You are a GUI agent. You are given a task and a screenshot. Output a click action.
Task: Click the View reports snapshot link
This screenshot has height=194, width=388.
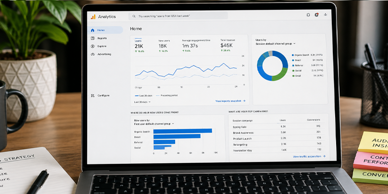pos(230,101)
